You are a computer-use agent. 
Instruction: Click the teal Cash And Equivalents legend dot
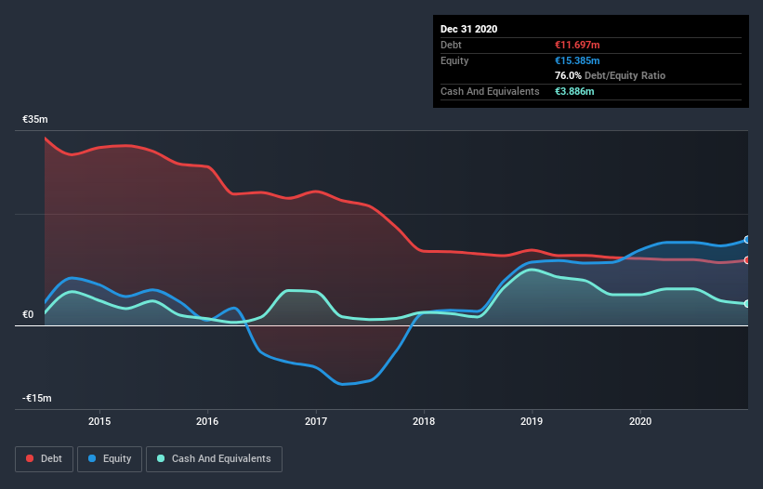tap(161, 458)
